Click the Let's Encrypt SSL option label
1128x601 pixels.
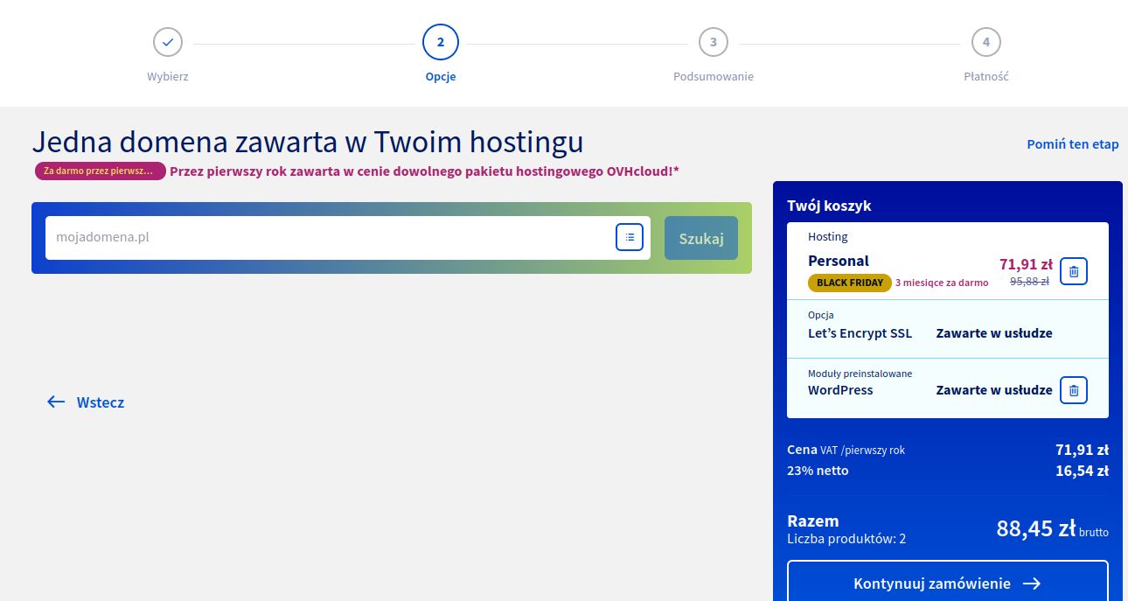pyautogui.click(x=860, y=333)
